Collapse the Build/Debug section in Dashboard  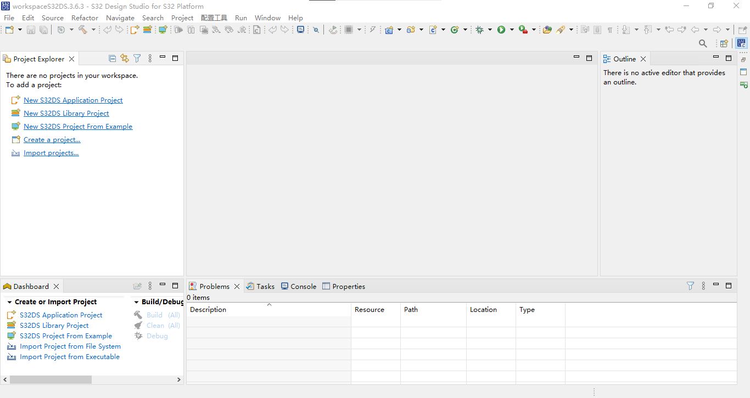[136, 302]
